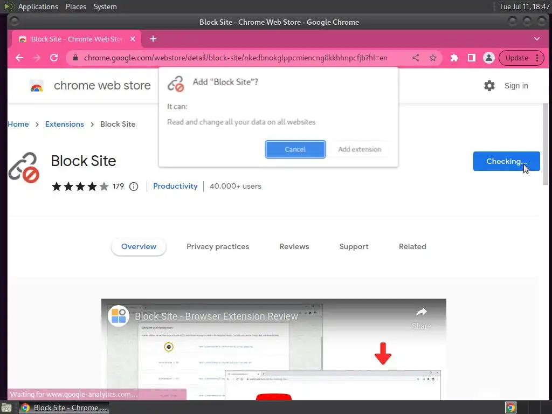Click the star rating showing 179 reviews
552x414 pixels.
[x=80, y=186]
